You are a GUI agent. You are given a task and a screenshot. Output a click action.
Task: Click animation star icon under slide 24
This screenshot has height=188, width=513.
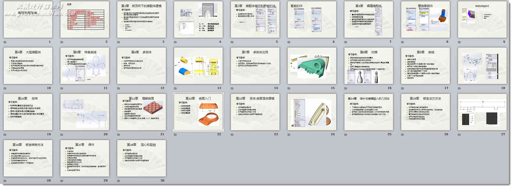[x=289, y=135]
